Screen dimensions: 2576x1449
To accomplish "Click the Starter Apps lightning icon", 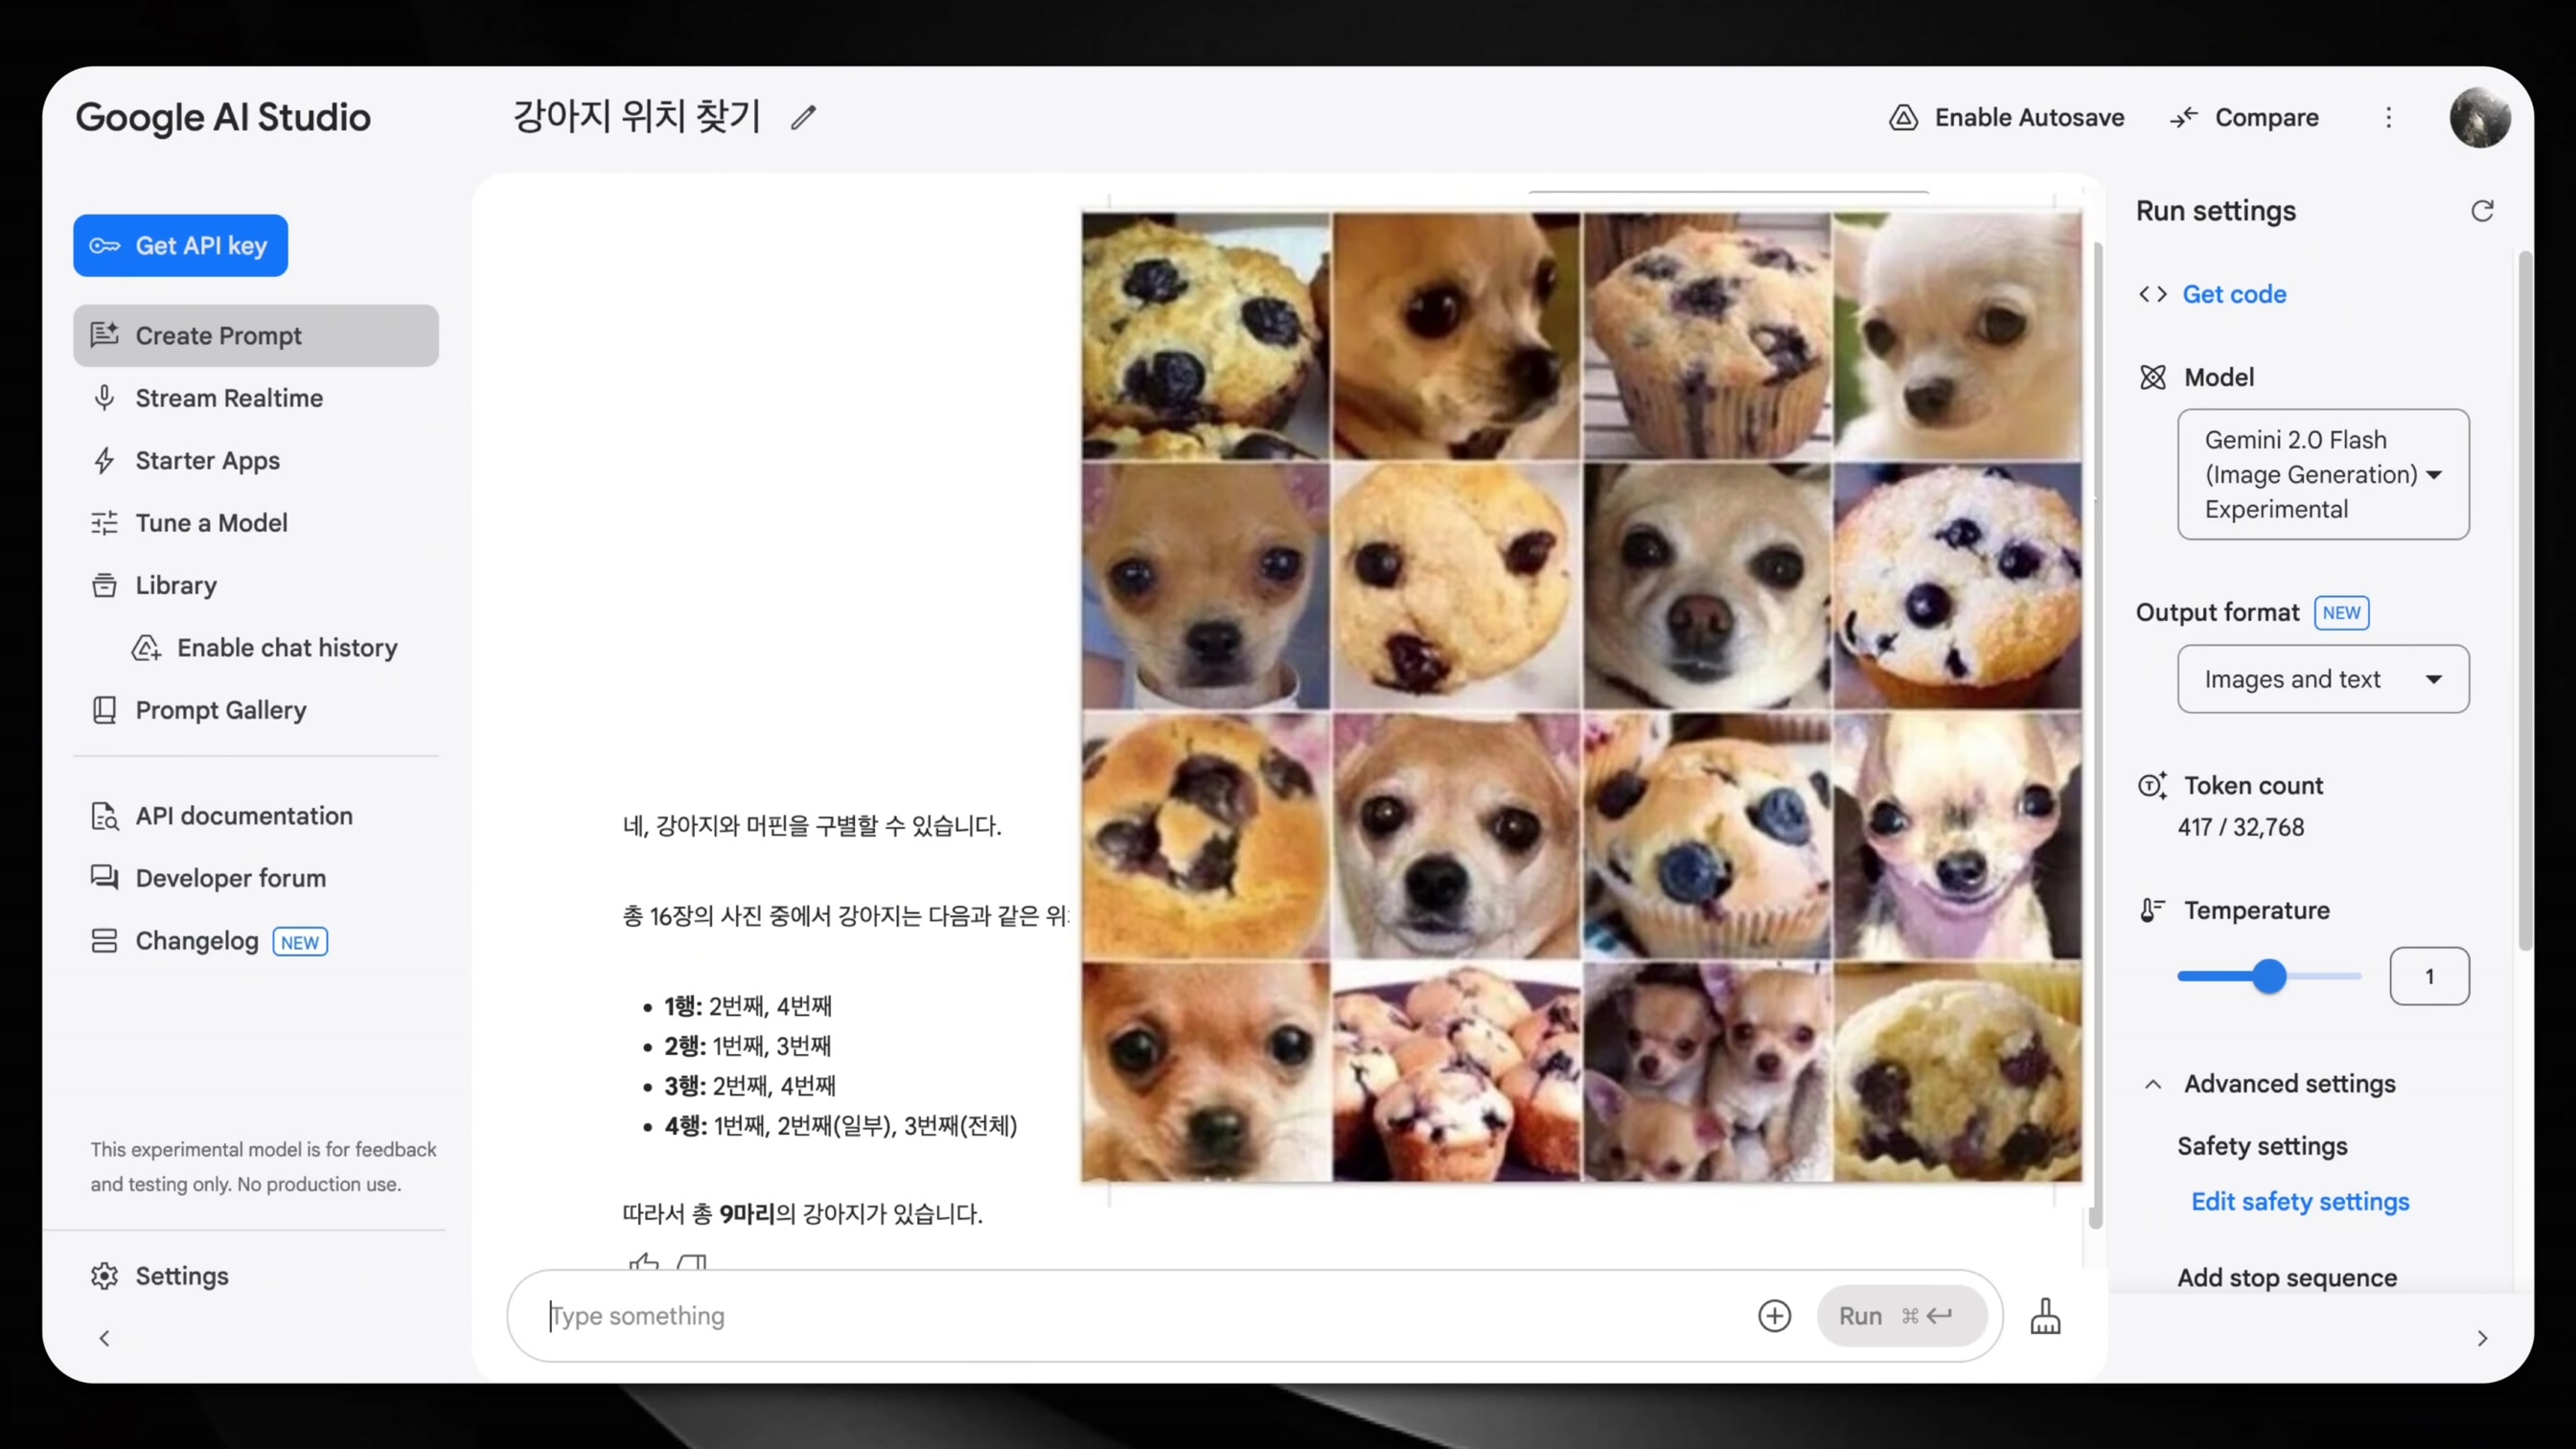I will pyautogui.click(x=104, y=460).
